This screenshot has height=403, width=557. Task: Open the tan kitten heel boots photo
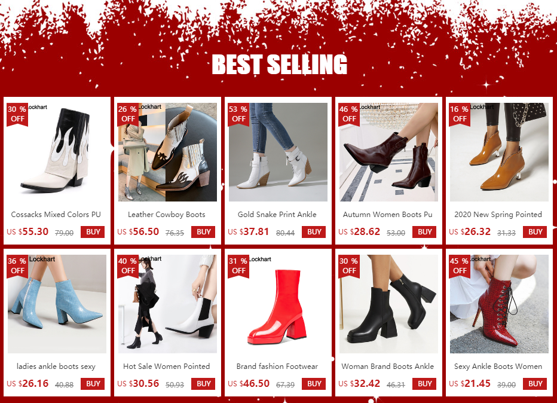point(499,152)
